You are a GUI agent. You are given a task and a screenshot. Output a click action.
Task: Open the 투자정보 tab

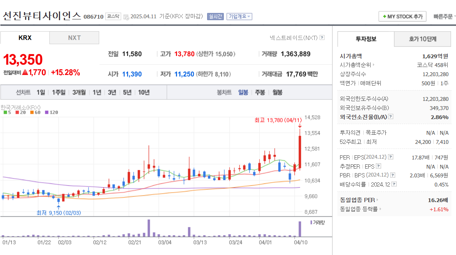366,39
